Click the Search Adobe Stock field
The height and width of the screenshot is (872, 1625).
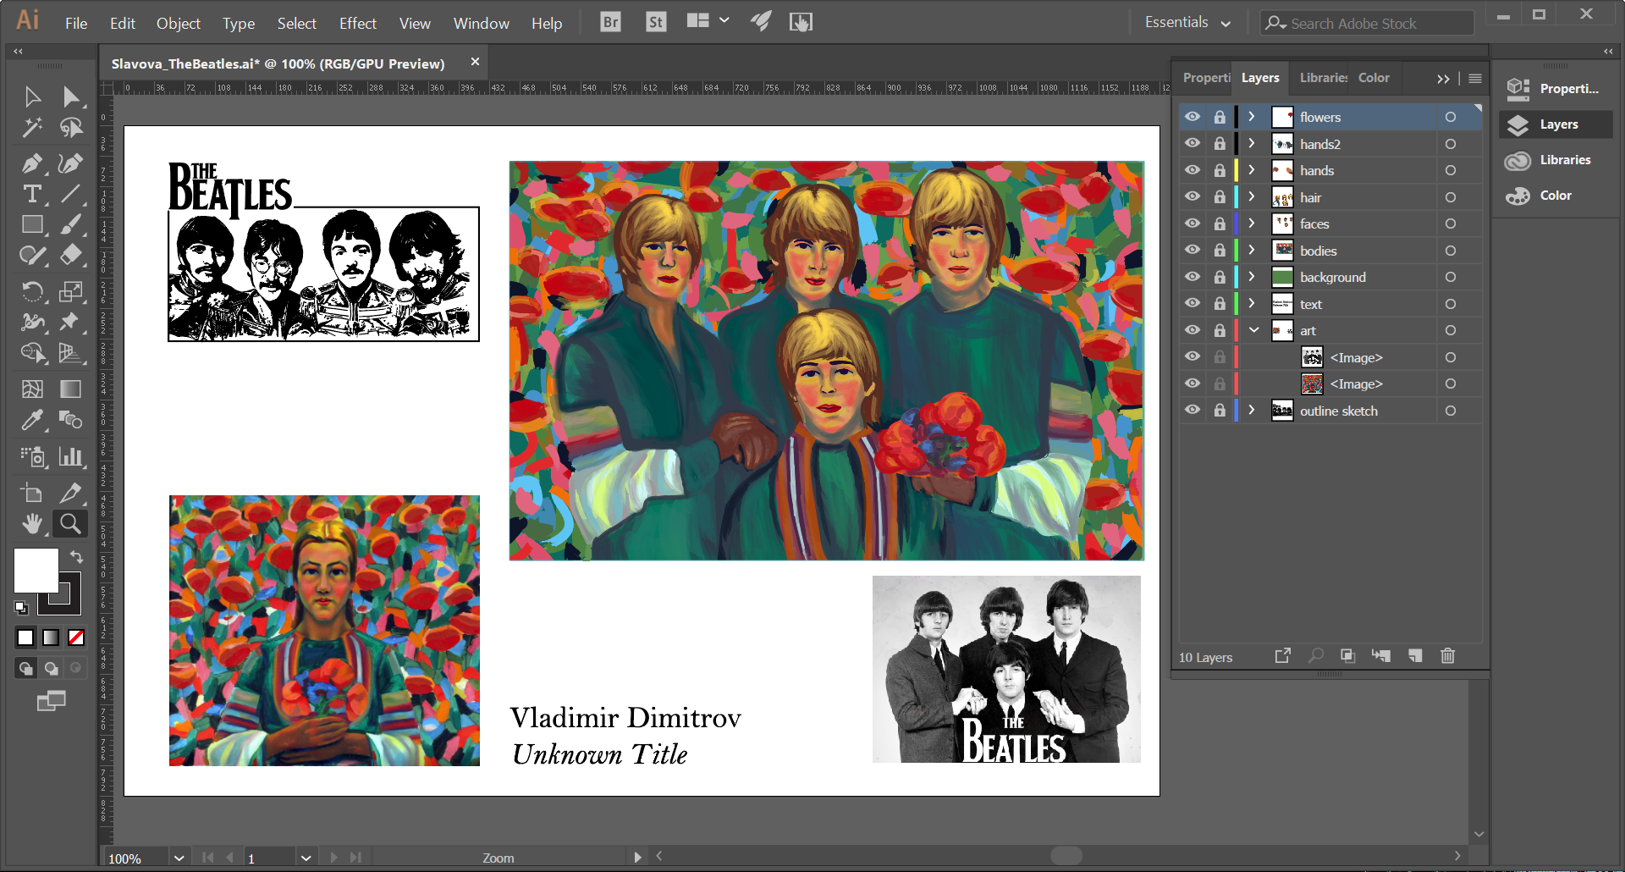[x=1367, y=24]
